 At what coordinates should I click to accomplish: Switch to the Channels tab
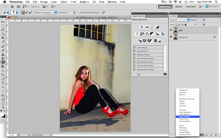click(183, 16)
